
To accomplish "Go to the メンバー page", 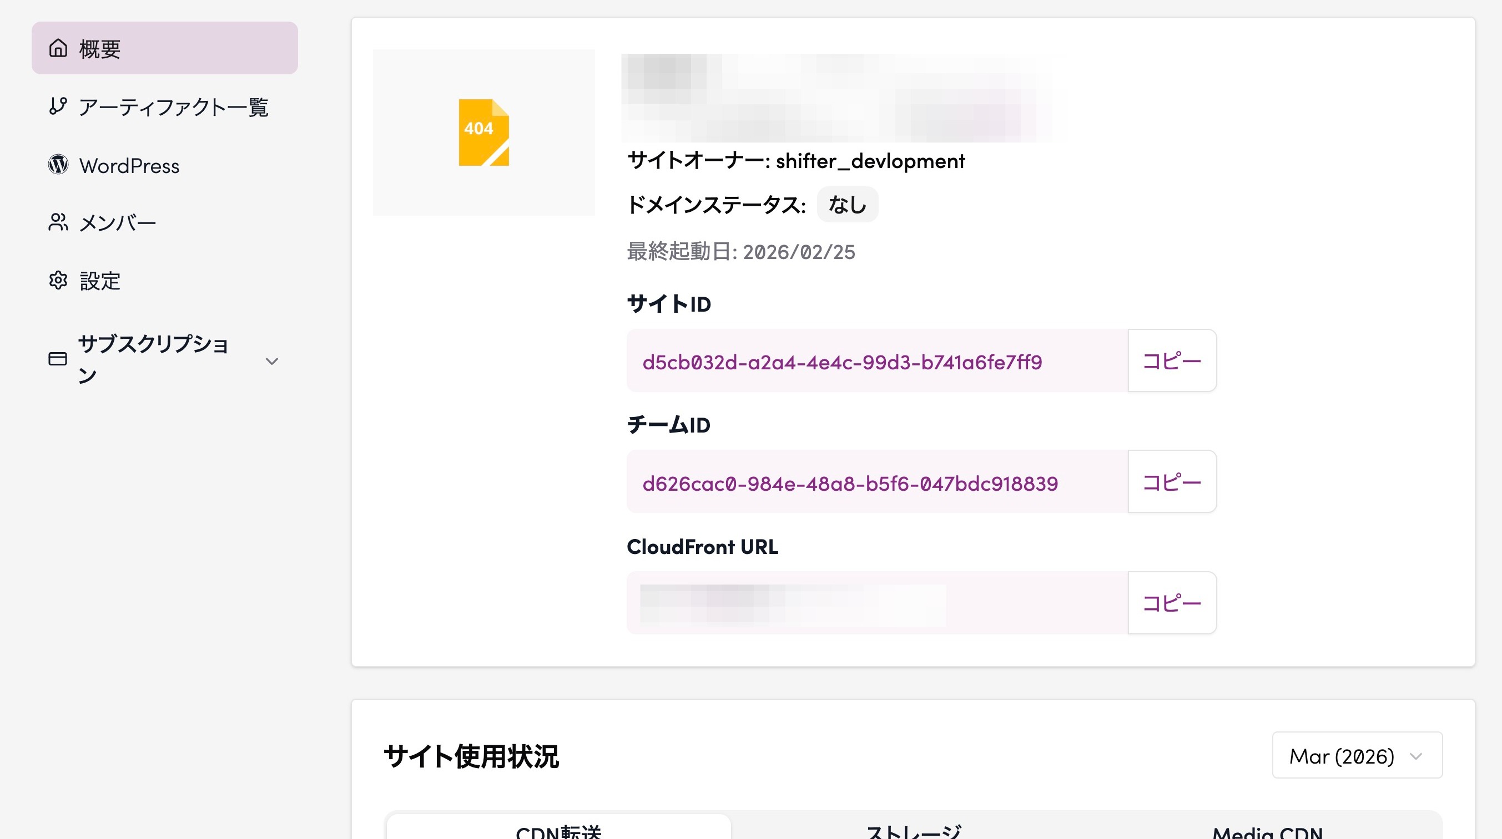I will (x=118, y=223).
